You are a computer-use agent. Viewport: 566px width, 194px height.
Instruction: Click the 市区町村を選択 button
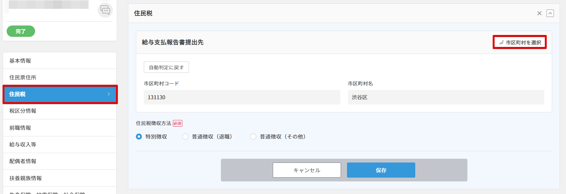[520, 42]
